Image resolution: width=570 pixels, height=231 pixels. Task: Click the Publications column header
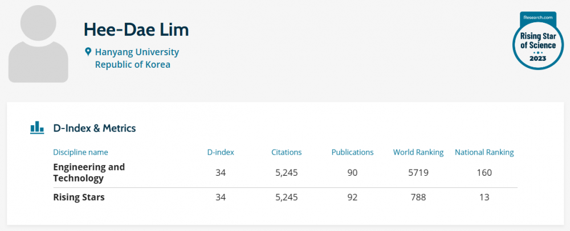pyautogui.click(x=352, y=152)
